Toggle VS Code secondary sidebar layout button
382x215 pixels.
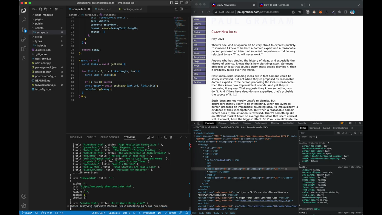coord(181,3)
